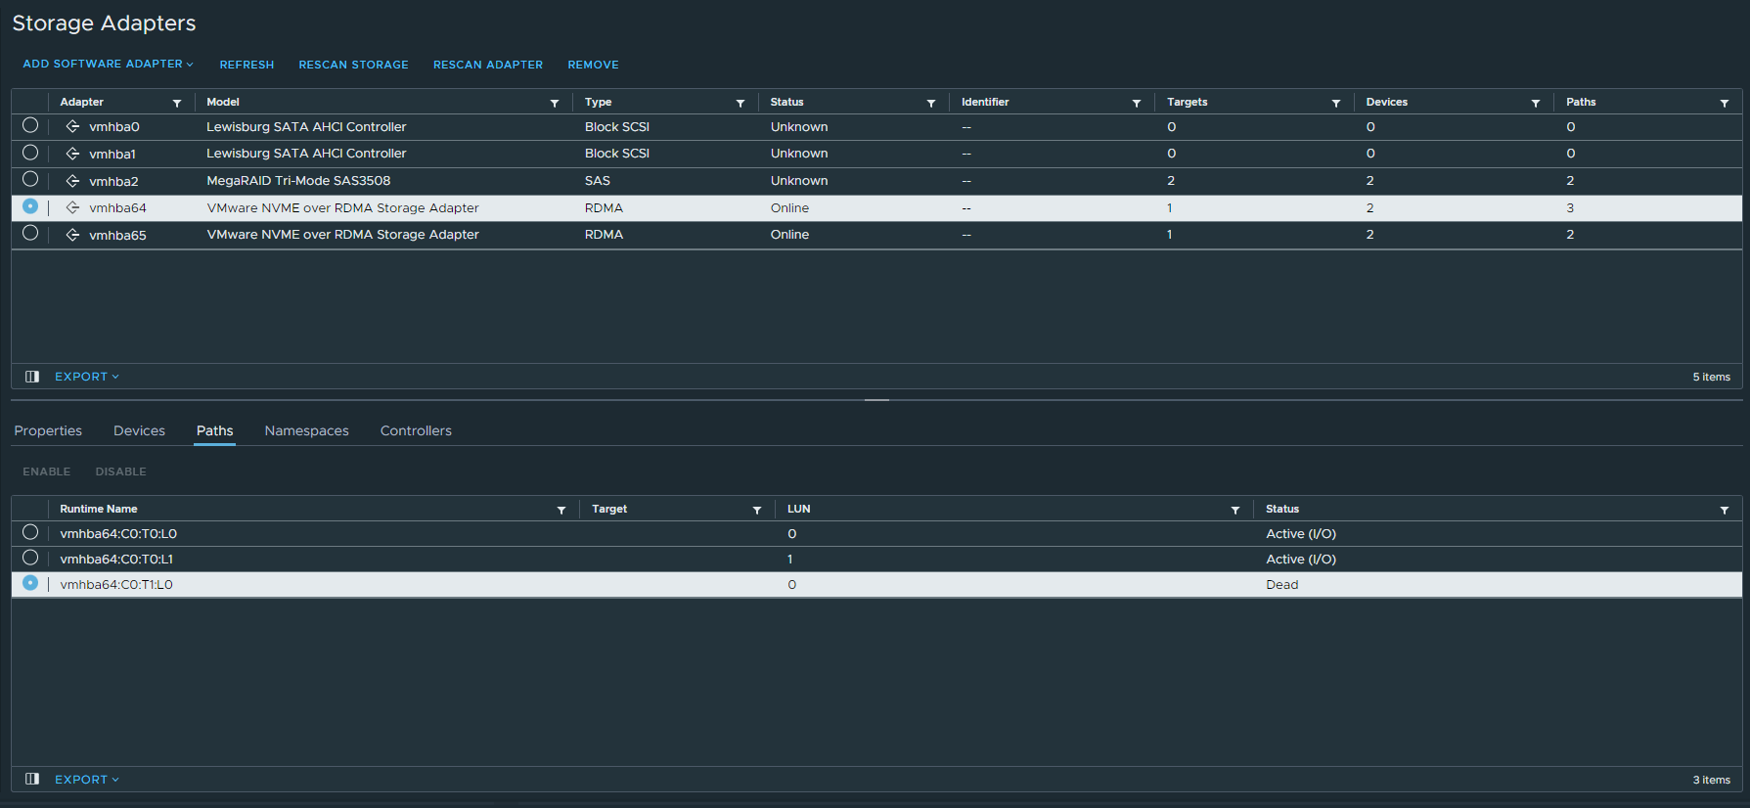Click Rescan Storage button
1750x808 pixels.
(x=353, y=65)
